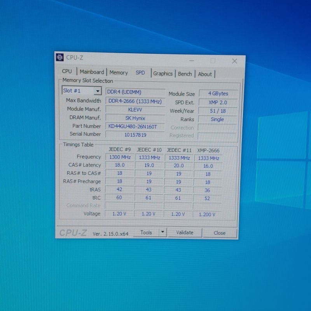The width and height of the screenshot is (311, 311).
Task: Click the JEDEC #11 column header
Action: (179, 150)
